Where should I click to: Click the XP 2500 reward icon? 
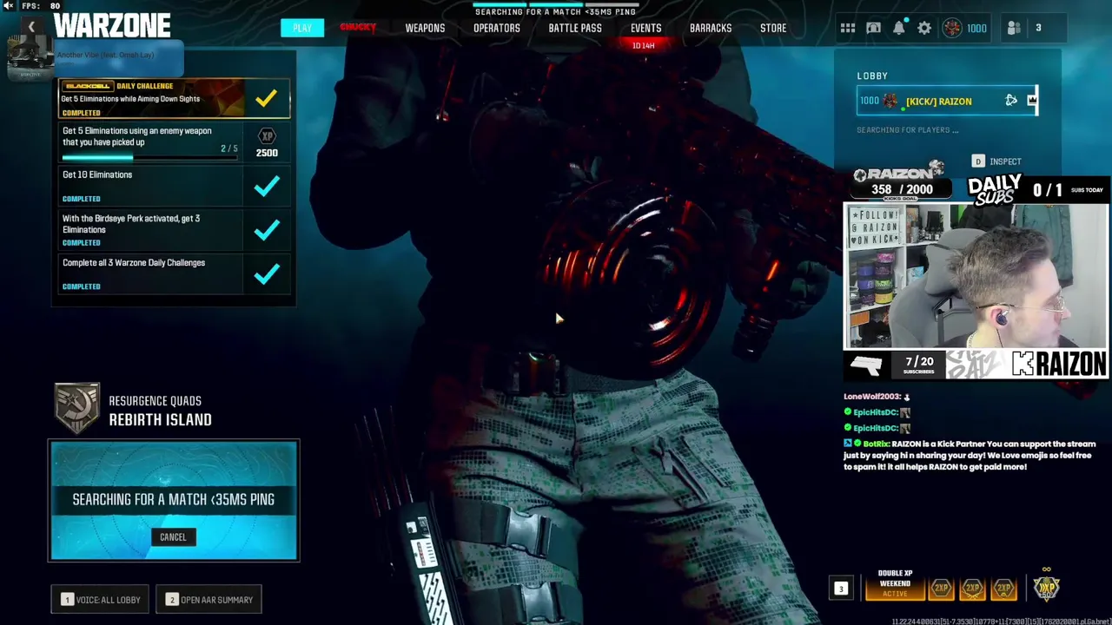267,143
